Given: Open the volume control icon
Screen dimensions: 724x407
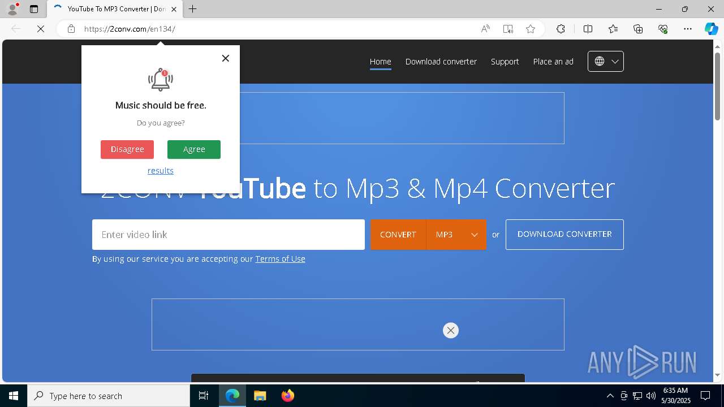Looking at the screenshot, I should tap(650, 396).
